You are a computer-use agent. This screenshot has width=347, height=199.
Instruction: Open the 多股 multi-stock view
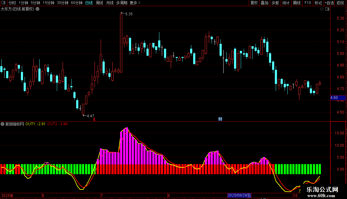pos(275,3)
